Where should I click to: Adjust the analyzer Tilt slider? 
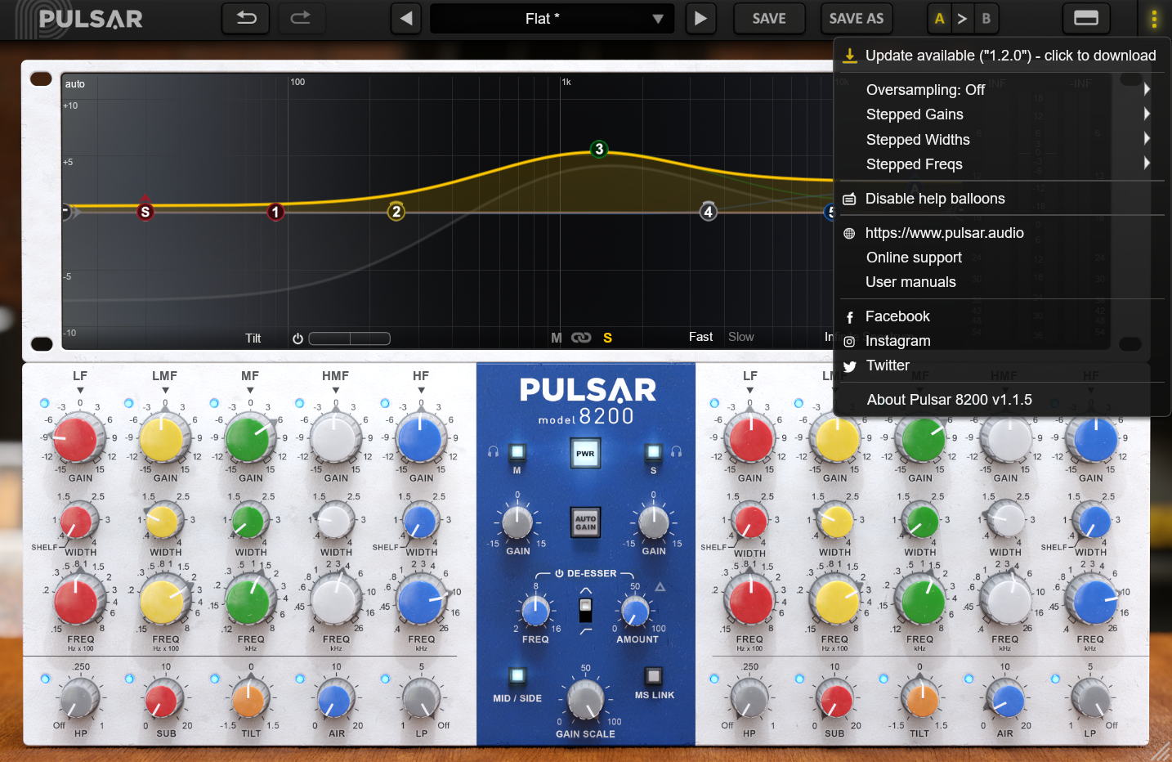(350, 338)
